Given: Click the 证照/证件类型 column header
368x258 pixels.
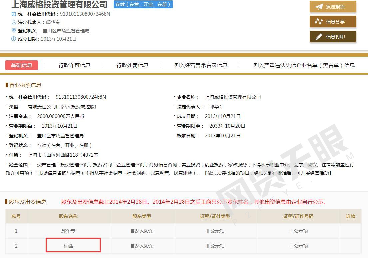Looking at the screenshot, I should click(x=215, y=216).
